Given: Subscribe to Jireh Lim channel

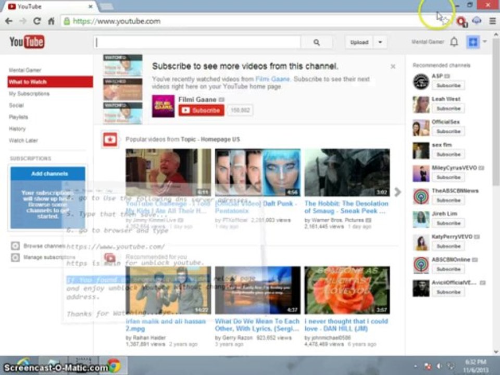Looking at the screenshot, I should 448,223.
